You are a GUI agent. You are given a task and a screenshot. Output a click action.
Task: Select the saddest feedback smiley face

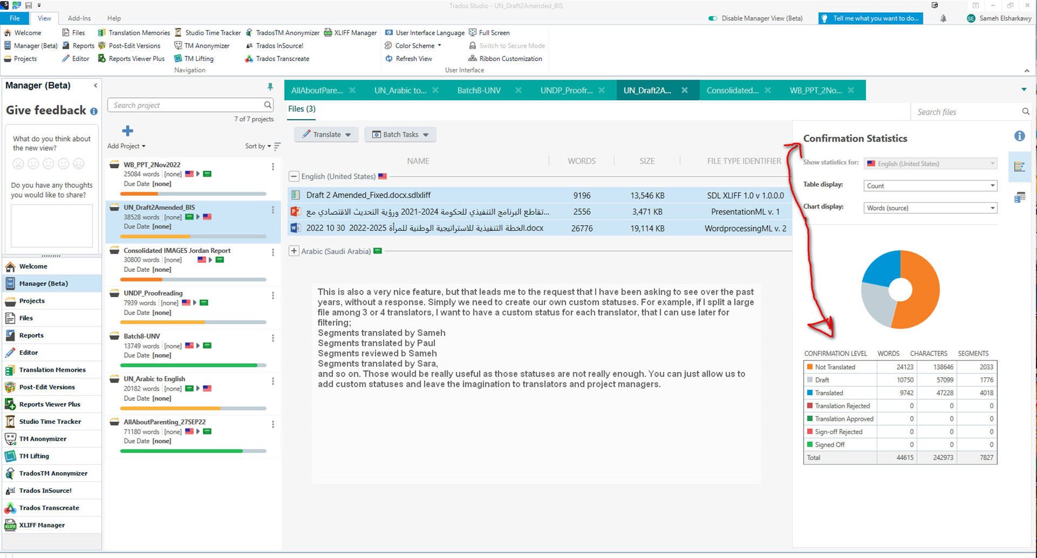coord(18,164)
